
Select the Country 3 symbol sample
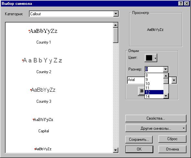click(43, 90)
